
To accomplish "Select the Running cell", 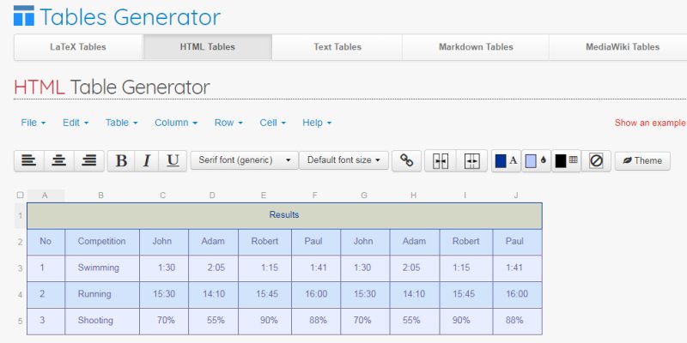I will pyautogui.click(x=102, y=295).
